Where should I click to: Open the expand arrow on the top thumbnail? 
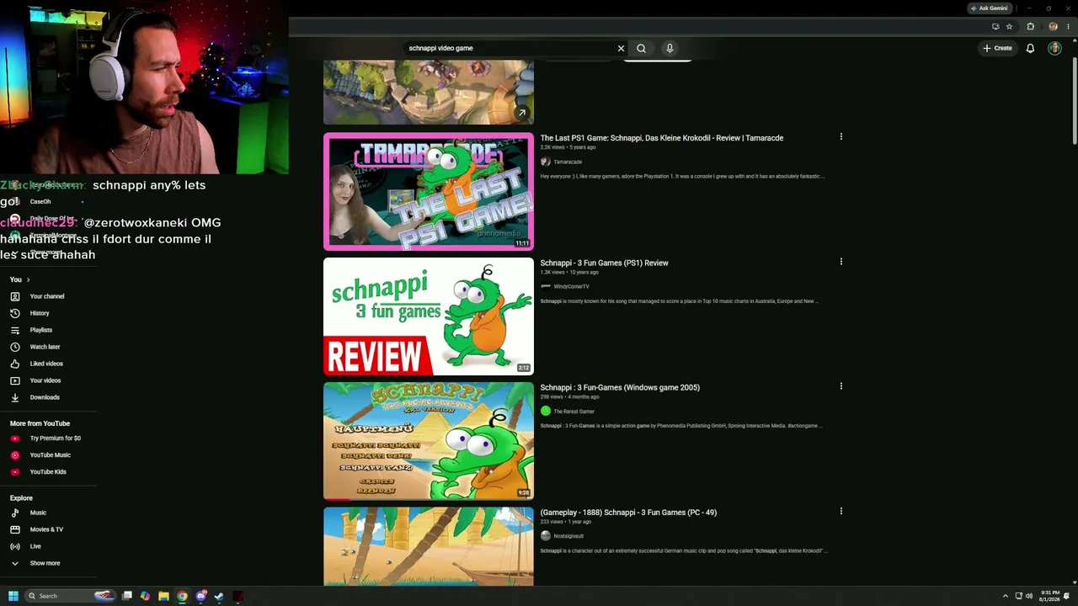tap(522, 113)
